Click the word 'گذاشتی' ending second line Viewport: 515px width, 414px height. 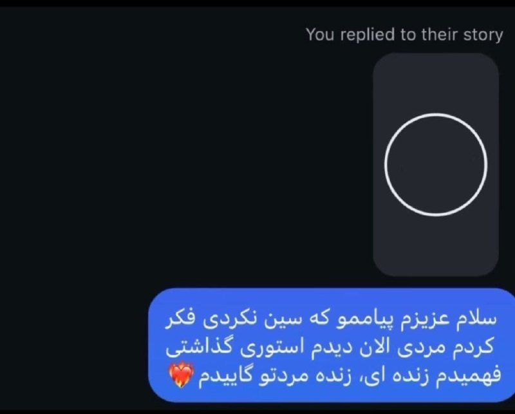[199, 348]
